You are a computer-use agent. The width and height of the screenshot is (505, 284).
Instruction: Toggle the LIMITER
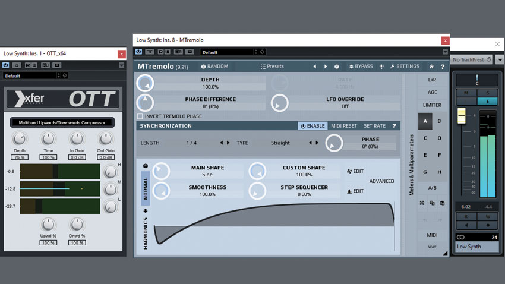pyautogui.click(x=432, y=105)
